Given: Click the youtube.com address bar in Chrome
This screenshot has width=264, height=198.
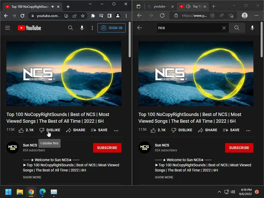Looking at the screenshot, I should click(x=48, y=16).
